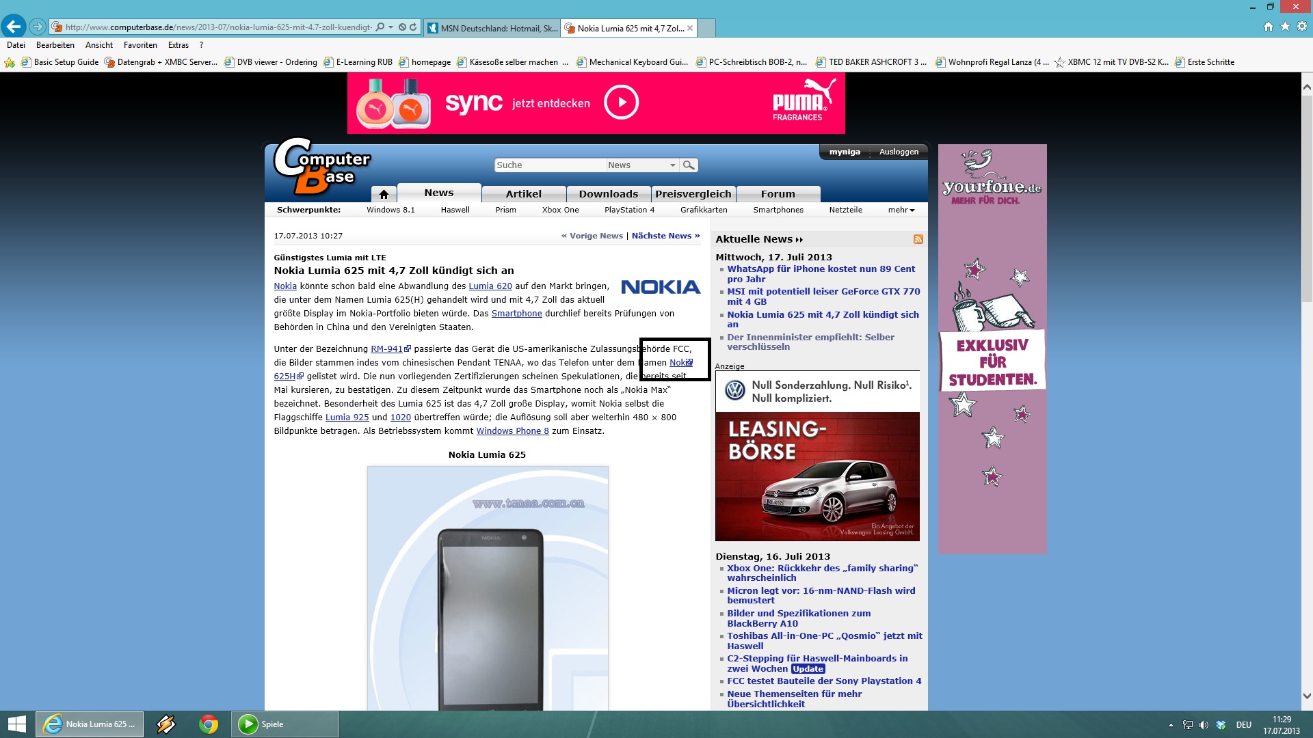Click the Ausloggen link
The width and height of the screenshot is (1313, 738).
coord(899,152)
